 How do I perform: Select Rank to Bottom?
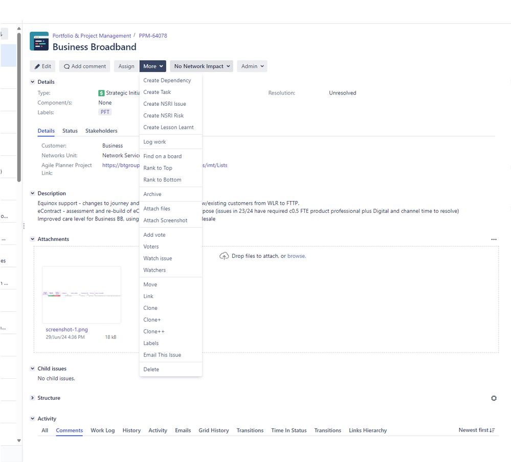[171, 180]
